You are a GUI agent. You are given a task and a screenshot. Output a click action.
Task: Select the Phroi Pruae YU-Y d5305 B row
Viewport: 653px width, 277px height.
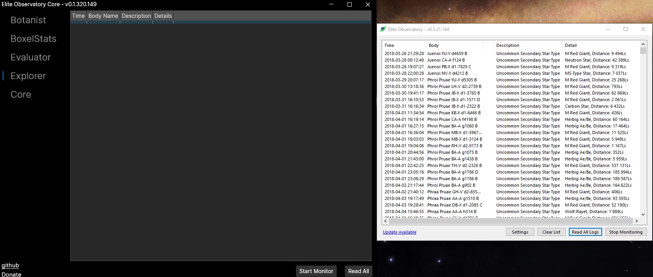pos(511,80)
